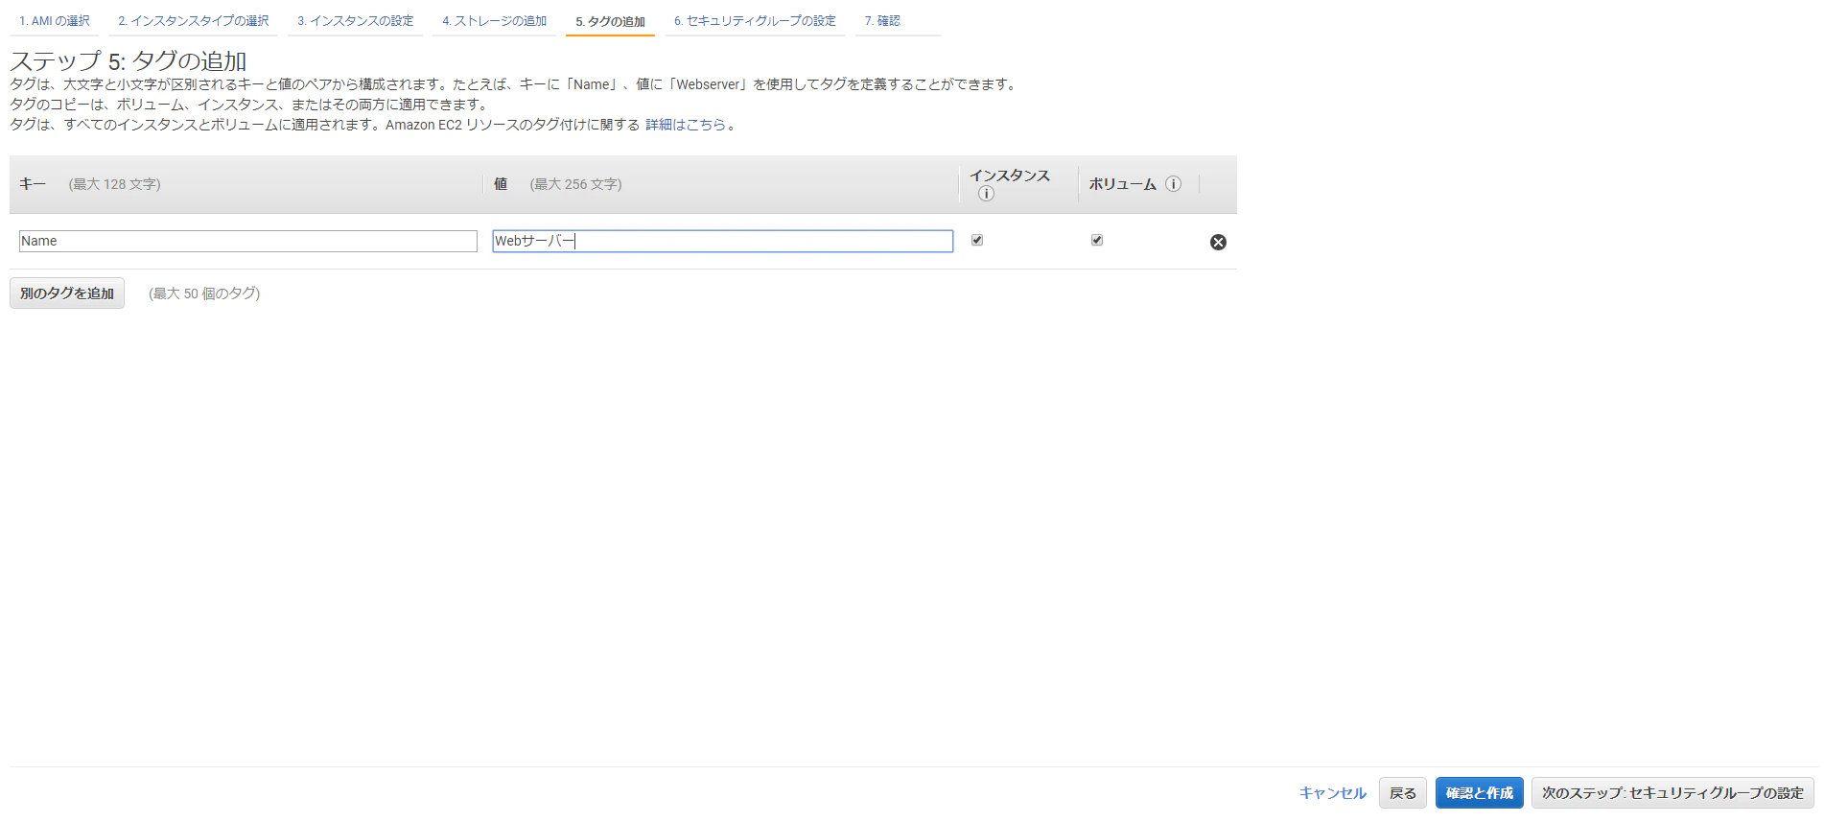Click the (最大 50 個のタグ) note
The image size is (1824, 822).
point(204,294)
